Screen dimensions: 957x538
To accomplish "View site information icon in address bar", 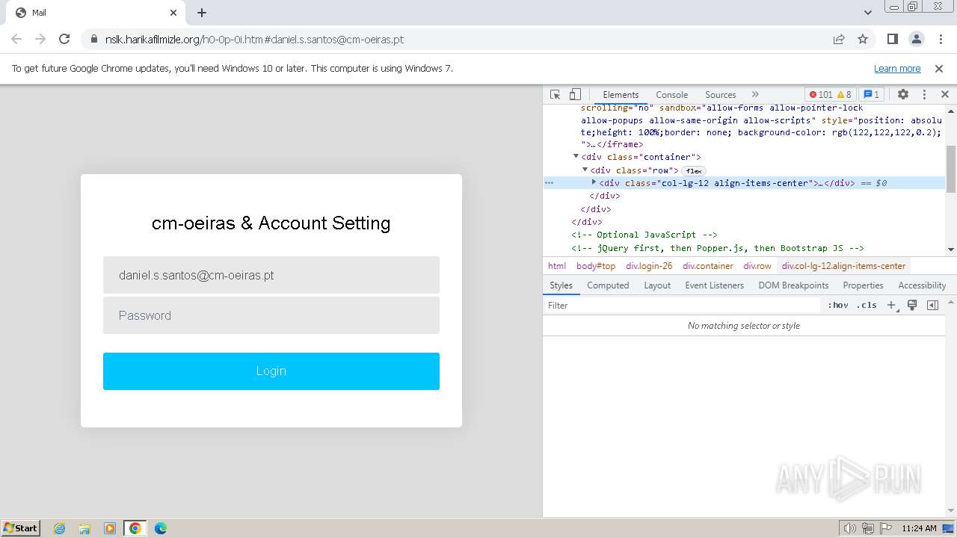I will (x=93, y=40).
